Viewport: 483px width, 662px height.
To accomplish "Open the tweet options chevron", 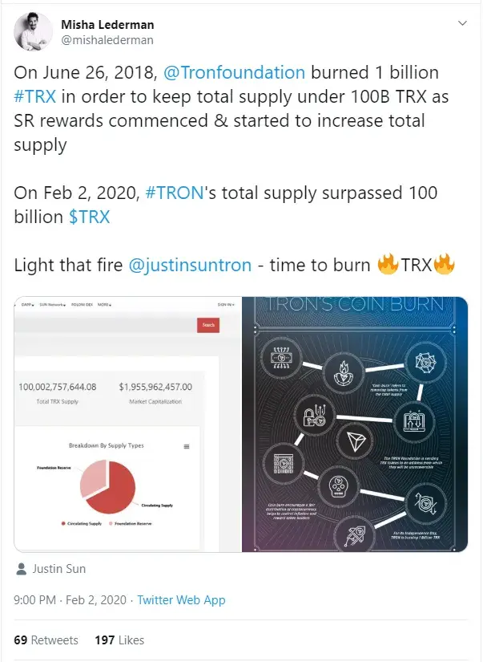I will [461, 25].
